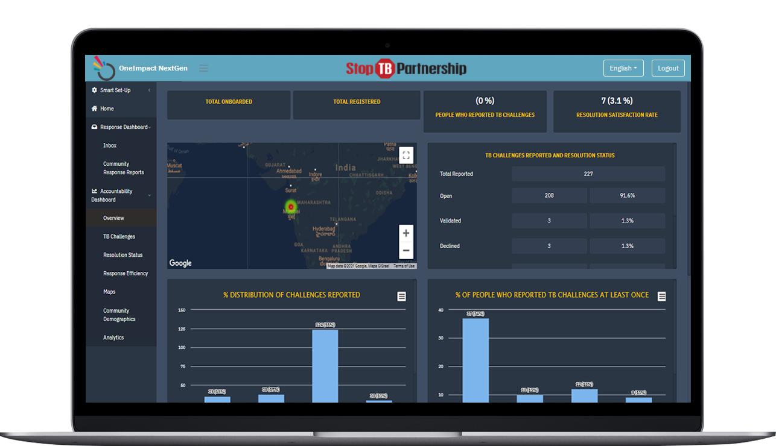The image size is (776, 446).
Task: Click the tallest bar in challenges chart
Action: 325,365
